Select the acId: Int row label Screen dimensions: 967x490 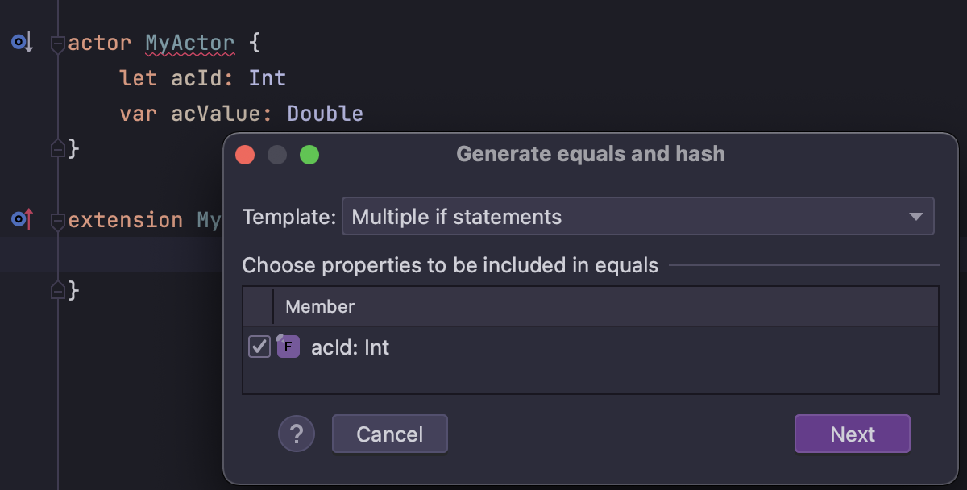point(350,347)
